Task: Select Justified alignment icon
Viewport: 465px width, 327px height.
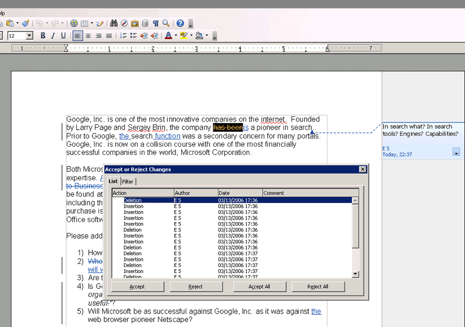Action: [x=109, y=36]
